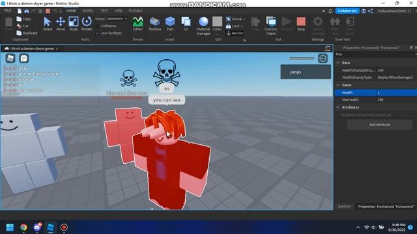Open the Windows Start menu
The height and width of the screenshot is (234, 417).
(x=10, y=227)
